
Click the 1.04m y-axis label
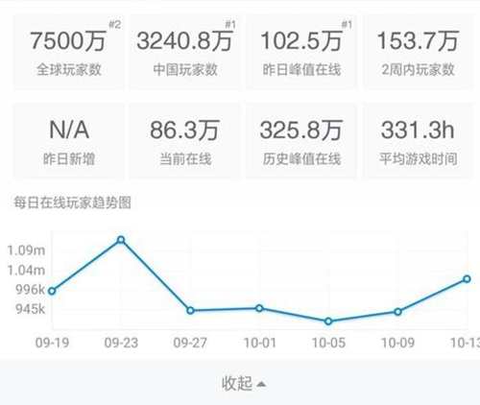click(x=26, y=271)
